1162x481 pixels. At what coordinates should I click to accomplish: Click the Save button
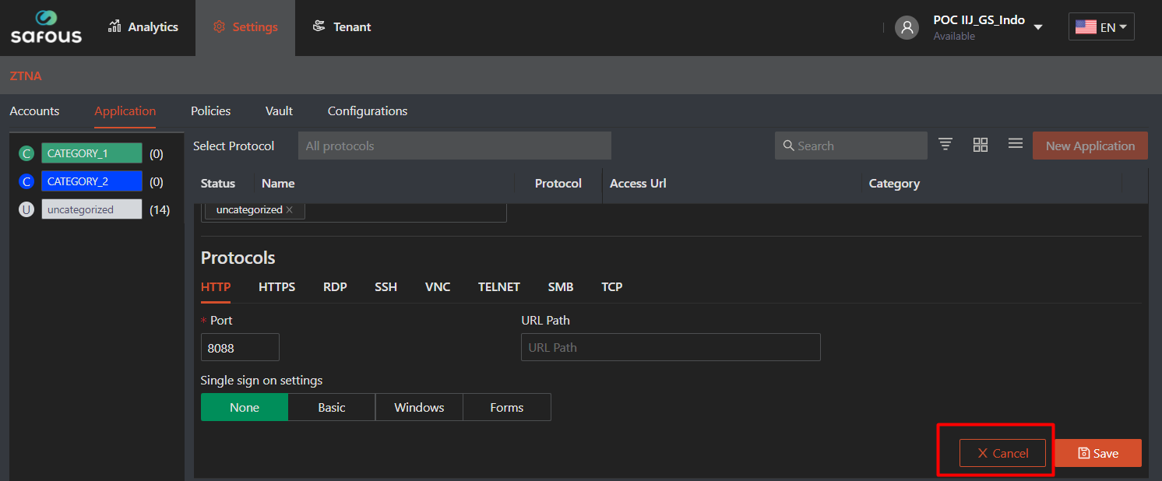pos(1097,453)
